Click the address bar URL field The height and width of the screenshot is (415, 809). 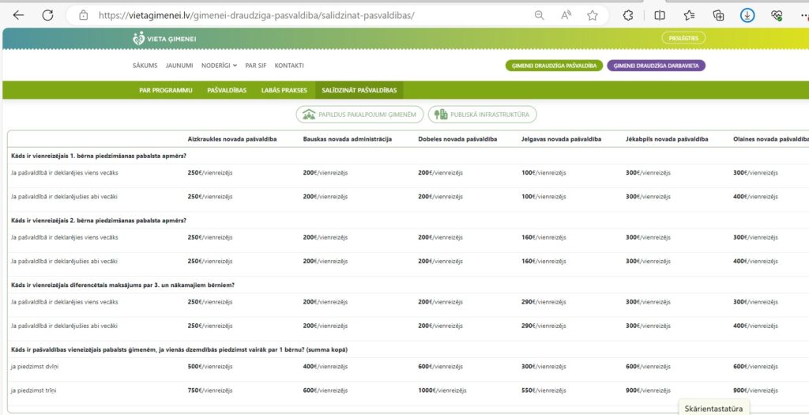(300, 15)
